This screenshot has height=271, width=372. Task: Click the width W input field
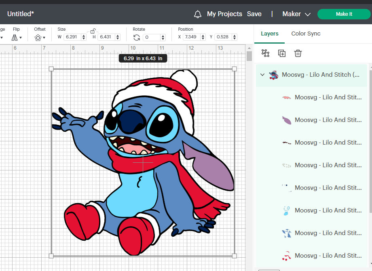coord(72,37)
